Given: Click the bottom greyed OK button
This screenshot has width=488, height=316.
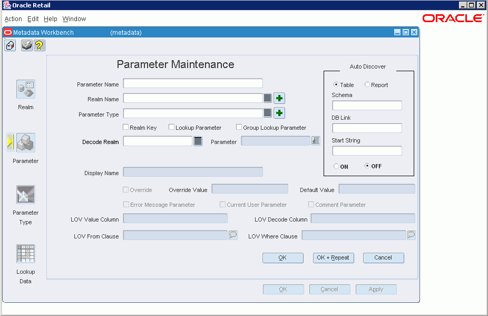Looking at the screenshot, I should (x=283, y=289).
